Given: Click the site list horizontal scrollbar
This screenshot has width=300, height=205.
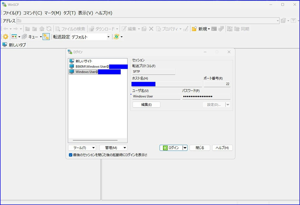Looking at the screenshot, I should click(x=95, y=140).
